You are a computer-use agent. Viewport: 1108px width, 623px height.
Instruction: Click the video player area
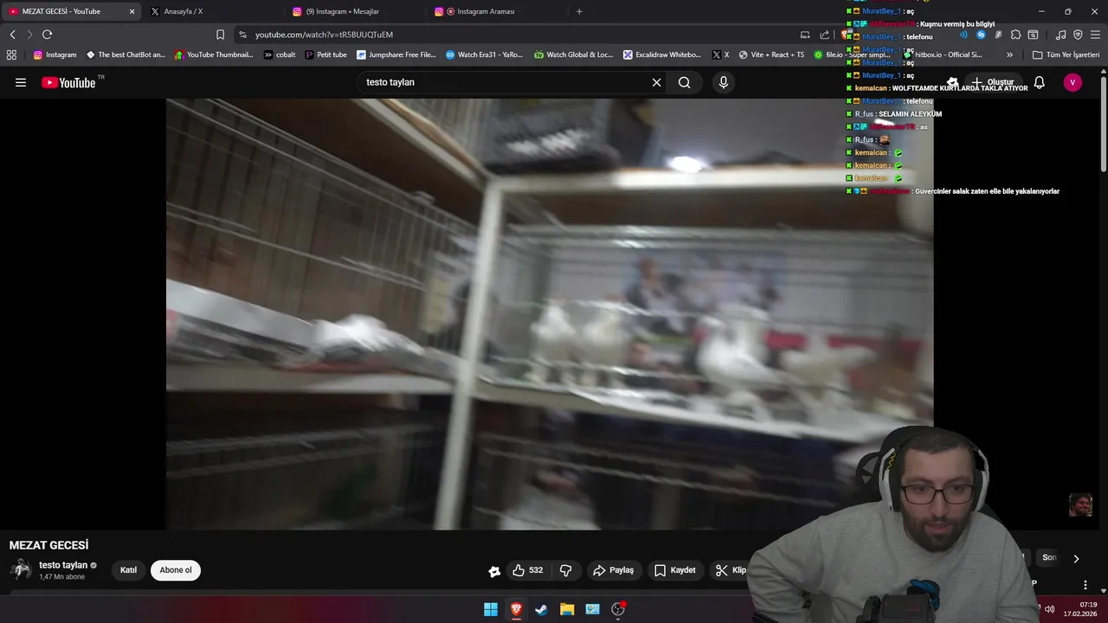pos(550,313)
